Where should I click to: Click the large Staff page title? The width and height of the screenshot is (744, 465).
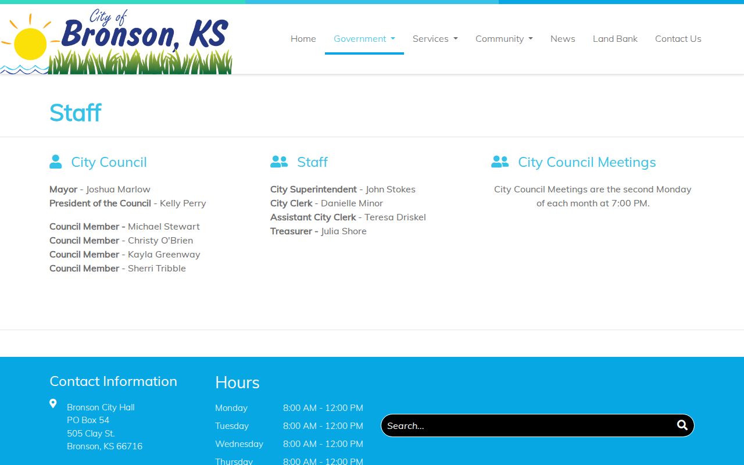(76, 113)
